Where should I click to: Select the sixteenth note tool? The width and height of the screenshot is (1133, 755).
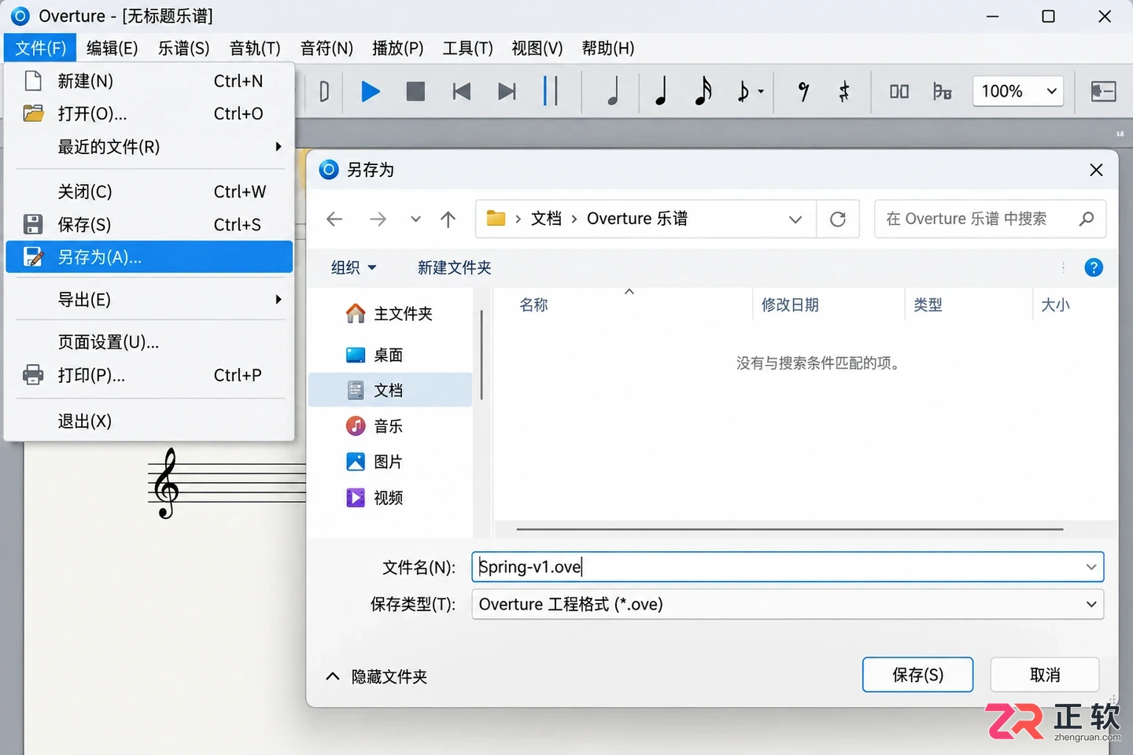point(703,91)
